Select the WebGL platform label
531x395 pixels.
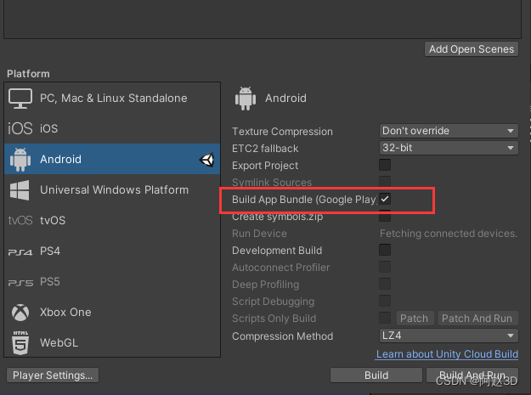tap(59, 342)
